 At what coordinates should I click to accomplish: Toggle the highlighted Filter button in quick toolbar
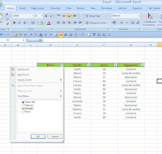[61, 35]
